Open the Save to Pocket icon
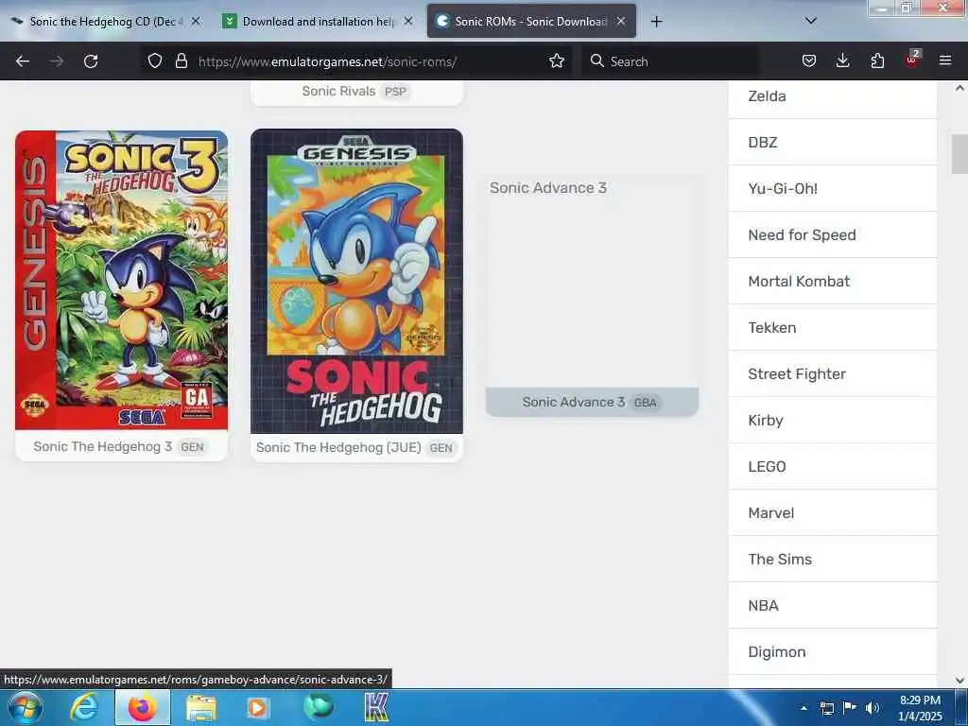 809,60
